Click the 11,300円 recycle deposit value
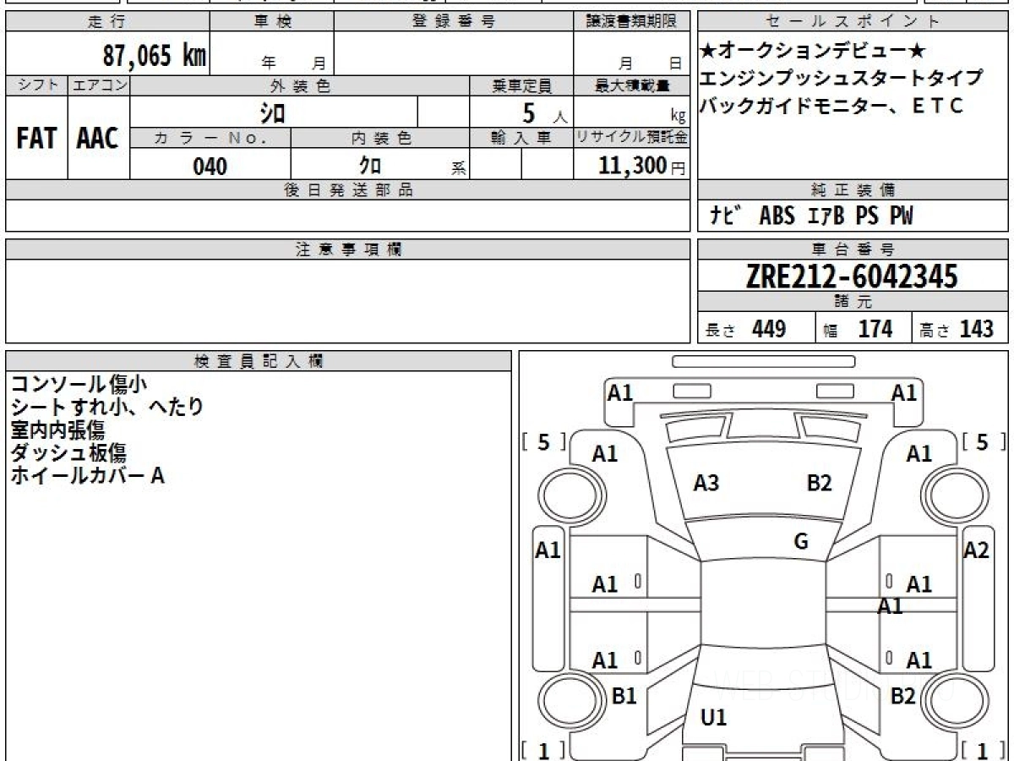Screen dimensions: 1014x761 click(642, 166)
